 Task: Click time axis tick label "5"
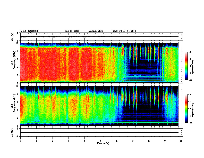click(x=101, y=141)
